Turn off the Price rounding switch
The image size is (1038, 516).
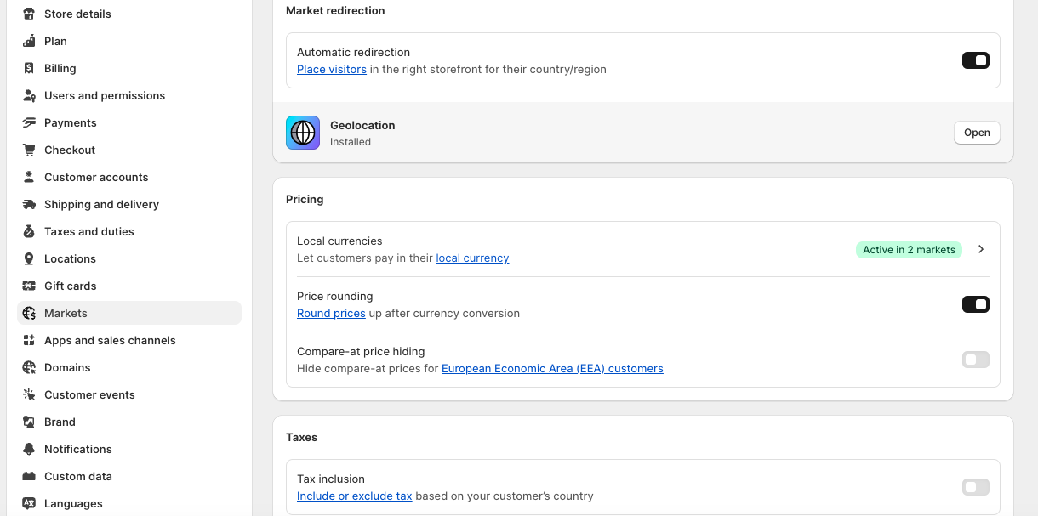point(975,304)
